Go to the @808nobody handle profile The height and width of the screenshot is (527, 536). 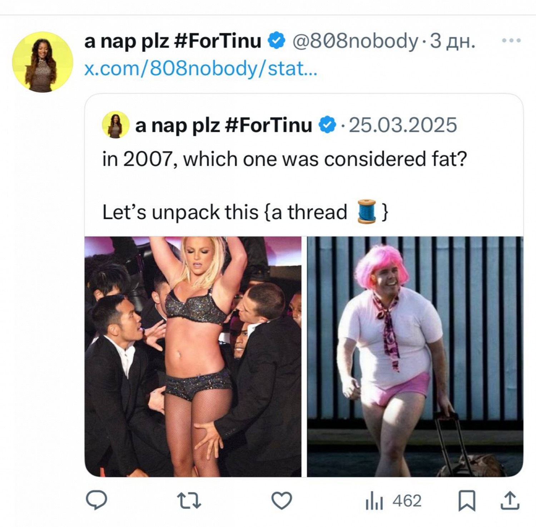coord(355,41)
